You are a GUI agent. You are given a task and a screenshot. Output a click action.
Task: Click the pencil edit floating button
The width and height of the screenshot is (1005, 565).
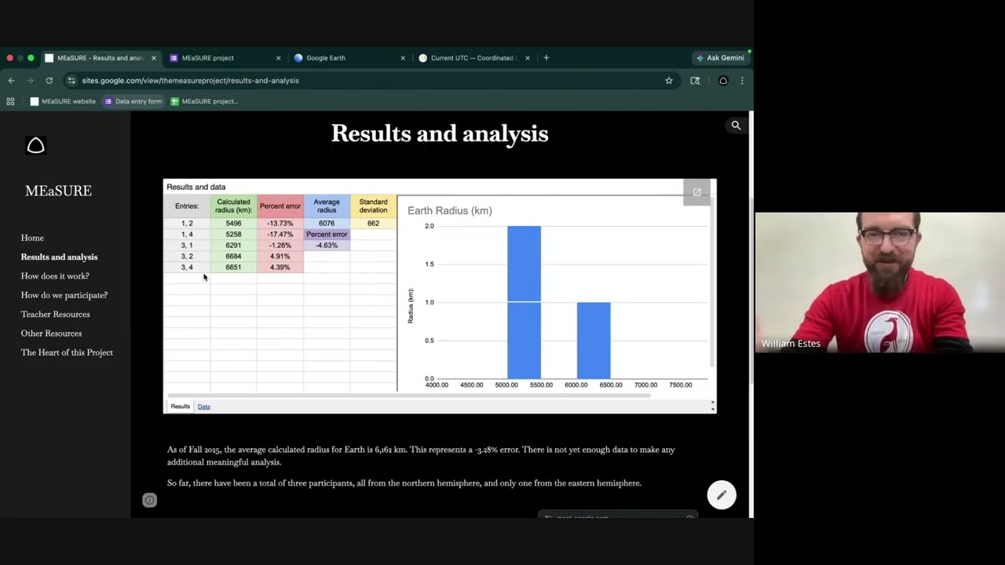(722, 495)
